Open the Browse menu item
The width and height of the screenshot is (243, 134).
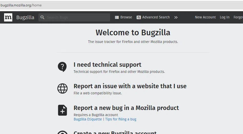click(x=126, y=17)
